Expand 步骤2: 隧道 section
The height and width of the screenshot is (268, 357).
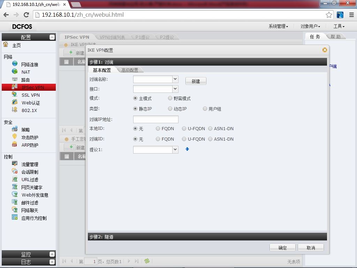(207, 237)
